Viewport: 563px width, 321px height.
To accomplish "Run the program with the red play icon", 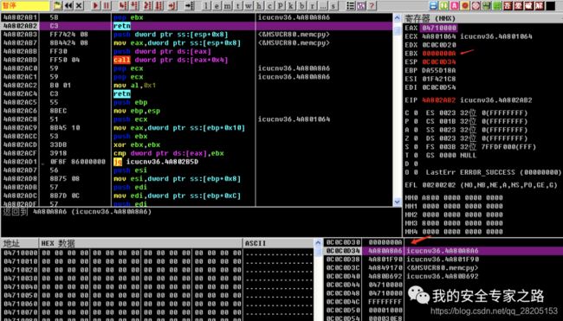I will (x=95, y=5).
